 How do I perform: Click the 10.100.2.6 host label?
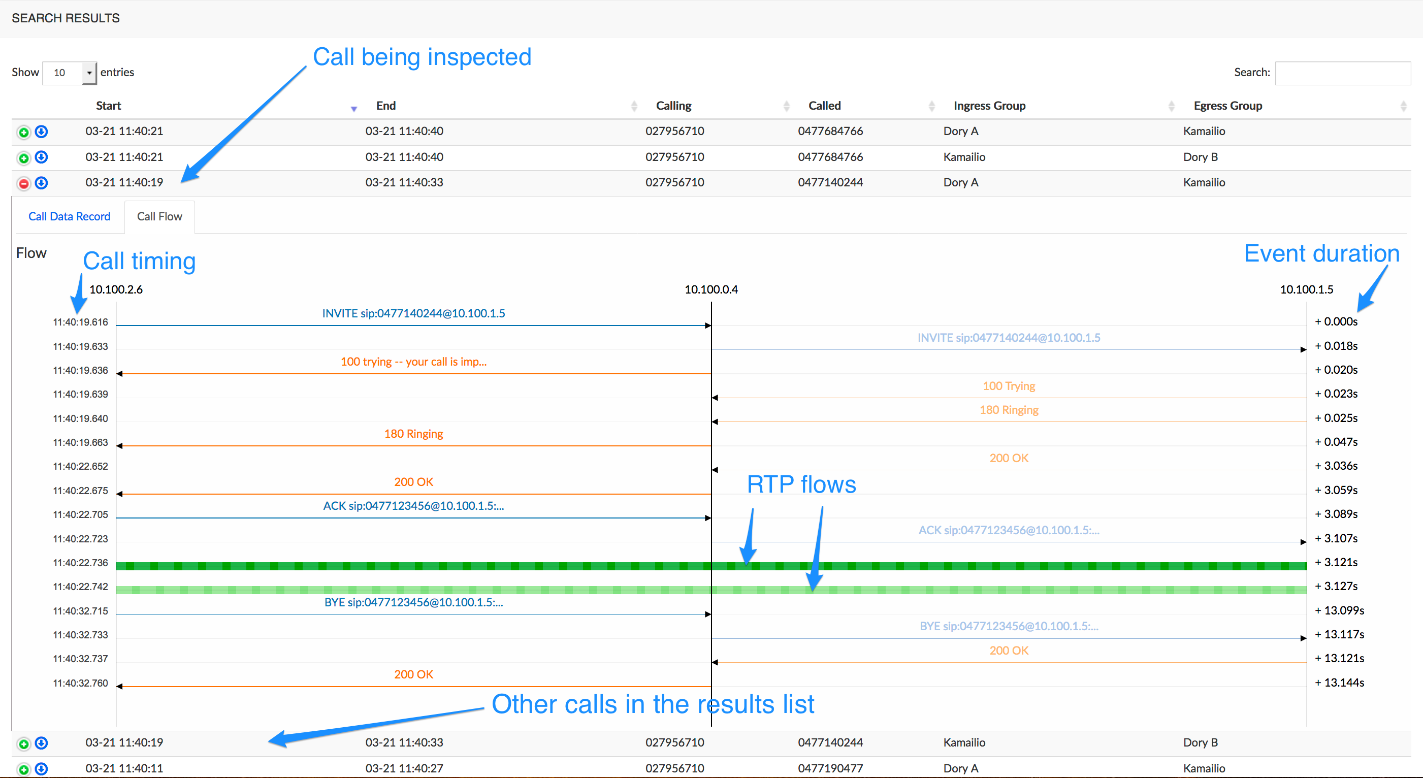[116, 289]
